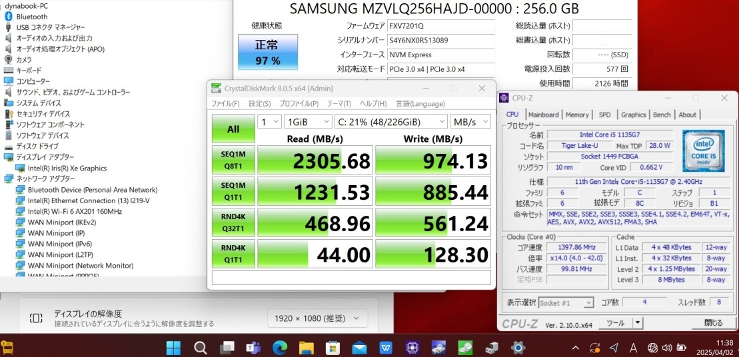Viewport: 739px width, 357px height.
Task: Run the SEQ1M Q1T1 test
Action: 233,190
